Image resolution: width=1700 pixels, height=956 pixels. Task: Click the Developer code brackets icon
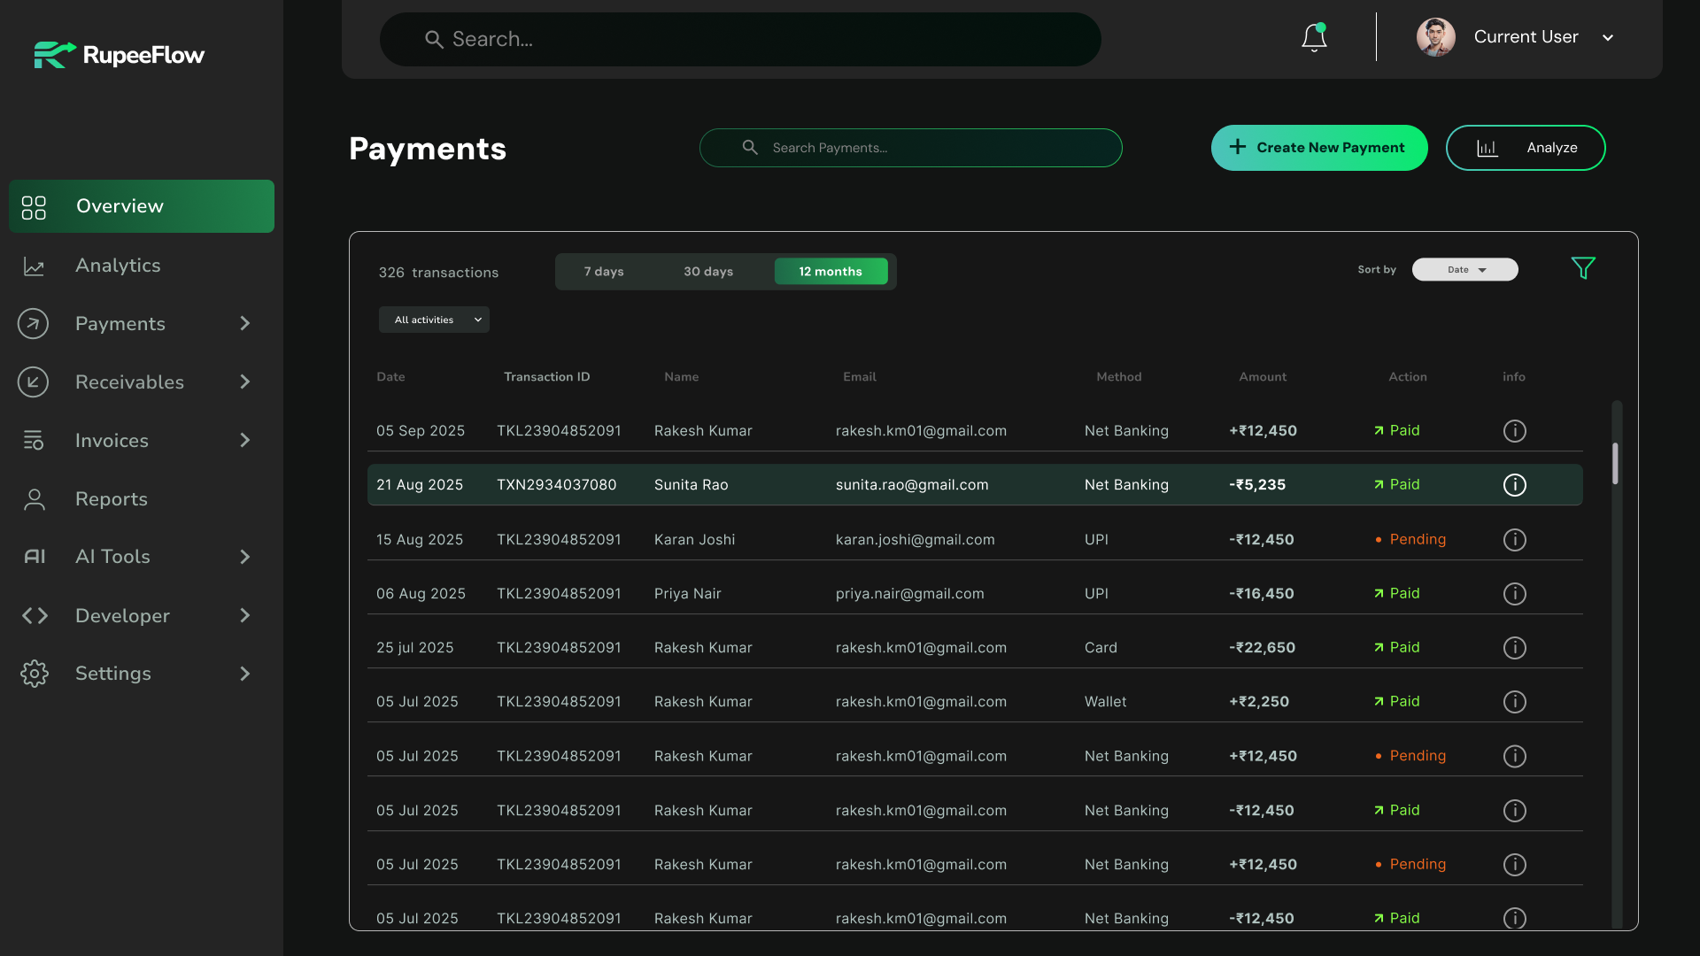[x=34, y=616]
